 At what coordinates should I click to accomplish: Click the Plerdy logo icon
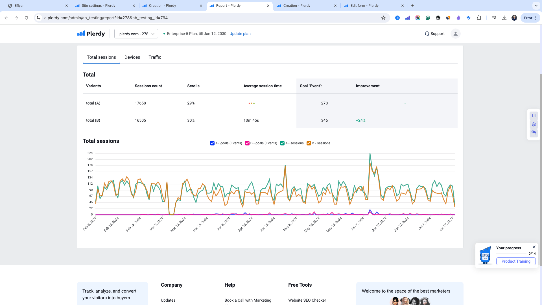click(80, 34)
